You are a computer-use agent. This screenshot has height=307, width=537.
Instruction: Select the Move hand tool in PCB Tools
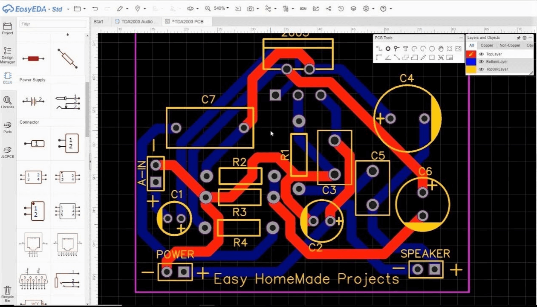[441, 49]
